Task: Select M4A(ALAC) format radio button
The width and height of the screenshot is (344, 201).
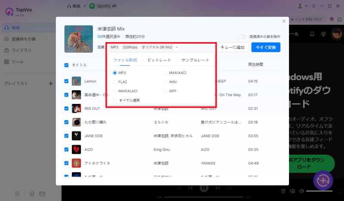Action: click(x=115, y=91)
